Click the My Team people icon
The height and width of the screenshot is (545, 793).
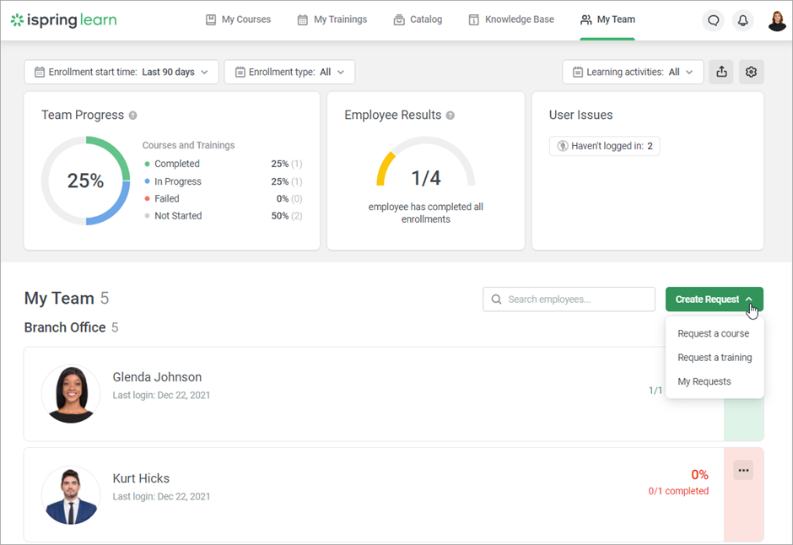click(x=586, y=19)
